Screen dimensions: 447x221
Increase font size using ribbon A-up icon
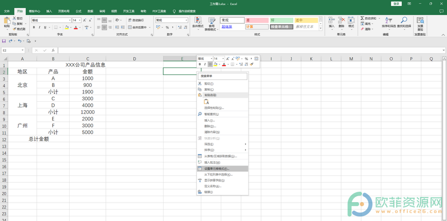tap(85, 20)
